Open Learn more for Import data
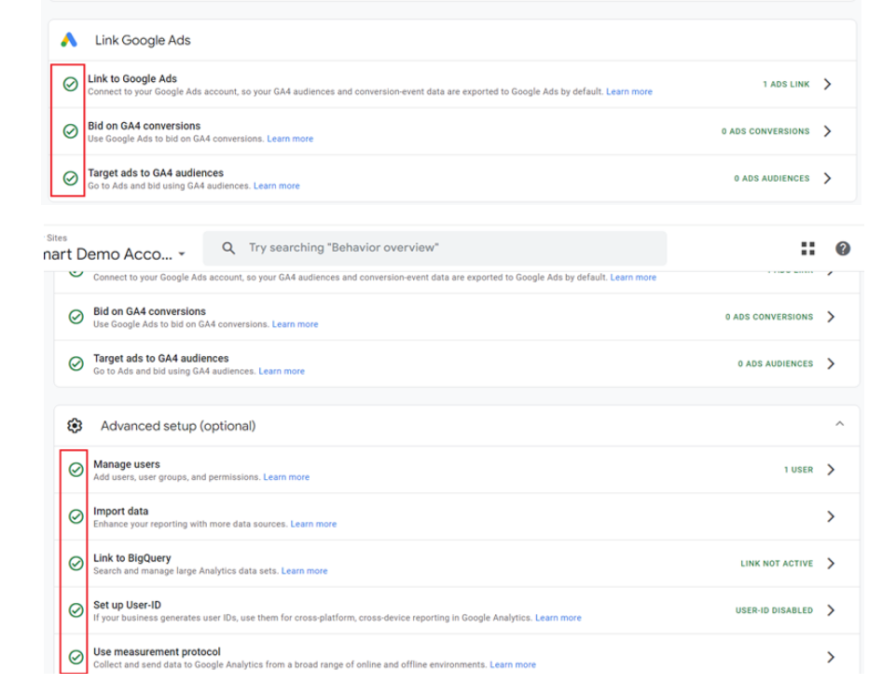Screen dimensions: 882x684 314,524
